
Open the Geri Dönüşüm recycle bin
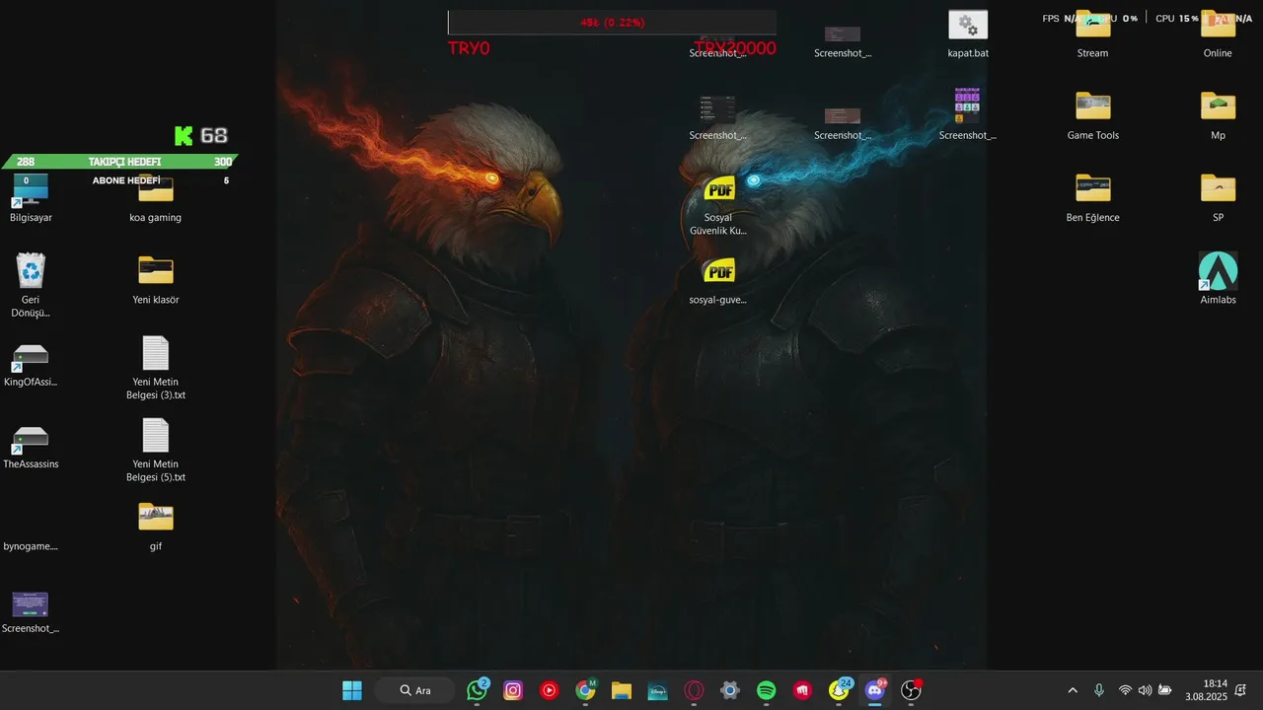(x=31, y=285)
